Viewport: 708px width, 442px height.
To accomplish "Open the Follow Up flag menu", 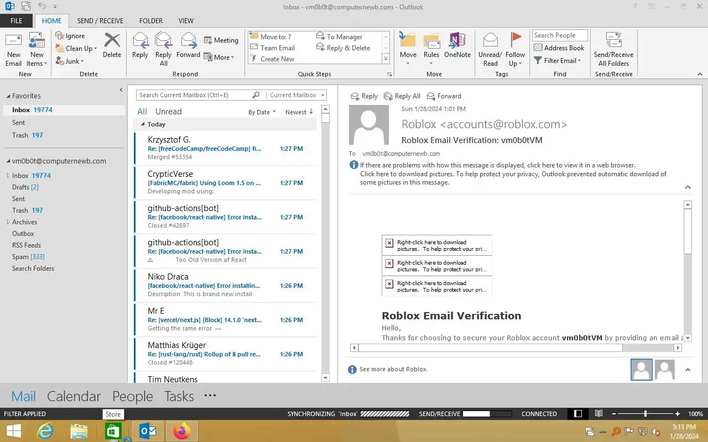I will pyautogui.click(x=515, y=50).
